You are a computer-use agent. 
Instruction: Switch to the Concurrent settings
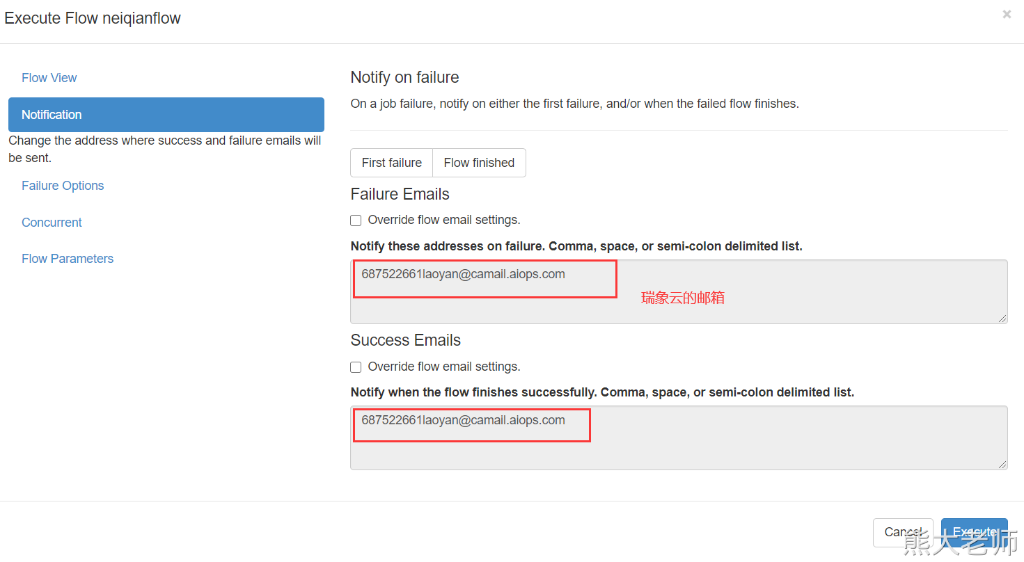(x=52, y=223)
